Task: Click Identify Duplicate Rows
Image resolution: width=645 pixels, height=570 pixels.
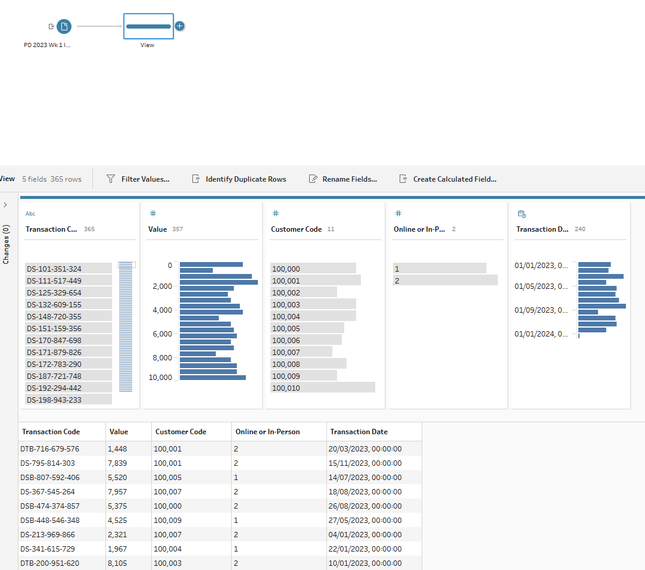Action: [239, 179]
